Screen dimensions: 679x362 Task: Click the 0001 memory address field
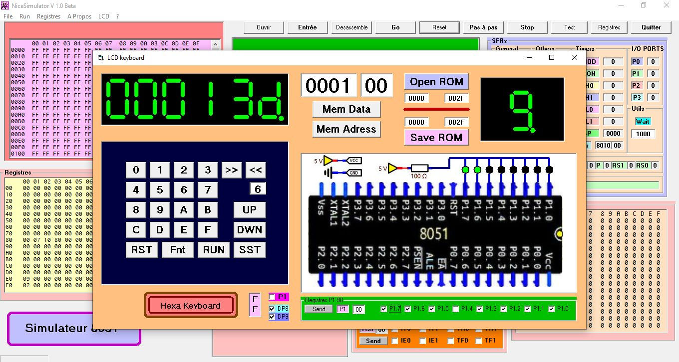[328, 86]
